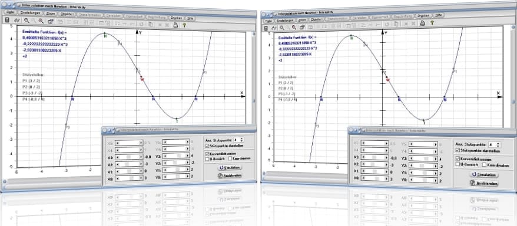This screenshot has width=517, height=226.
Task: Click Y1 slider in left control panel
Action: [176, 170]
